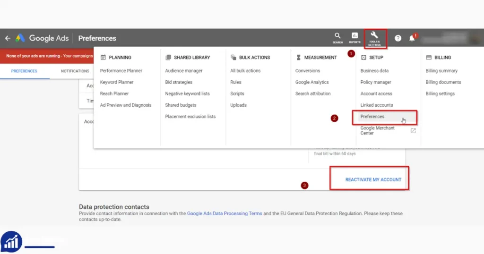This screenshot has width=484, height=254.
Task: Click the BILLING column header
Action: point(442,57)
